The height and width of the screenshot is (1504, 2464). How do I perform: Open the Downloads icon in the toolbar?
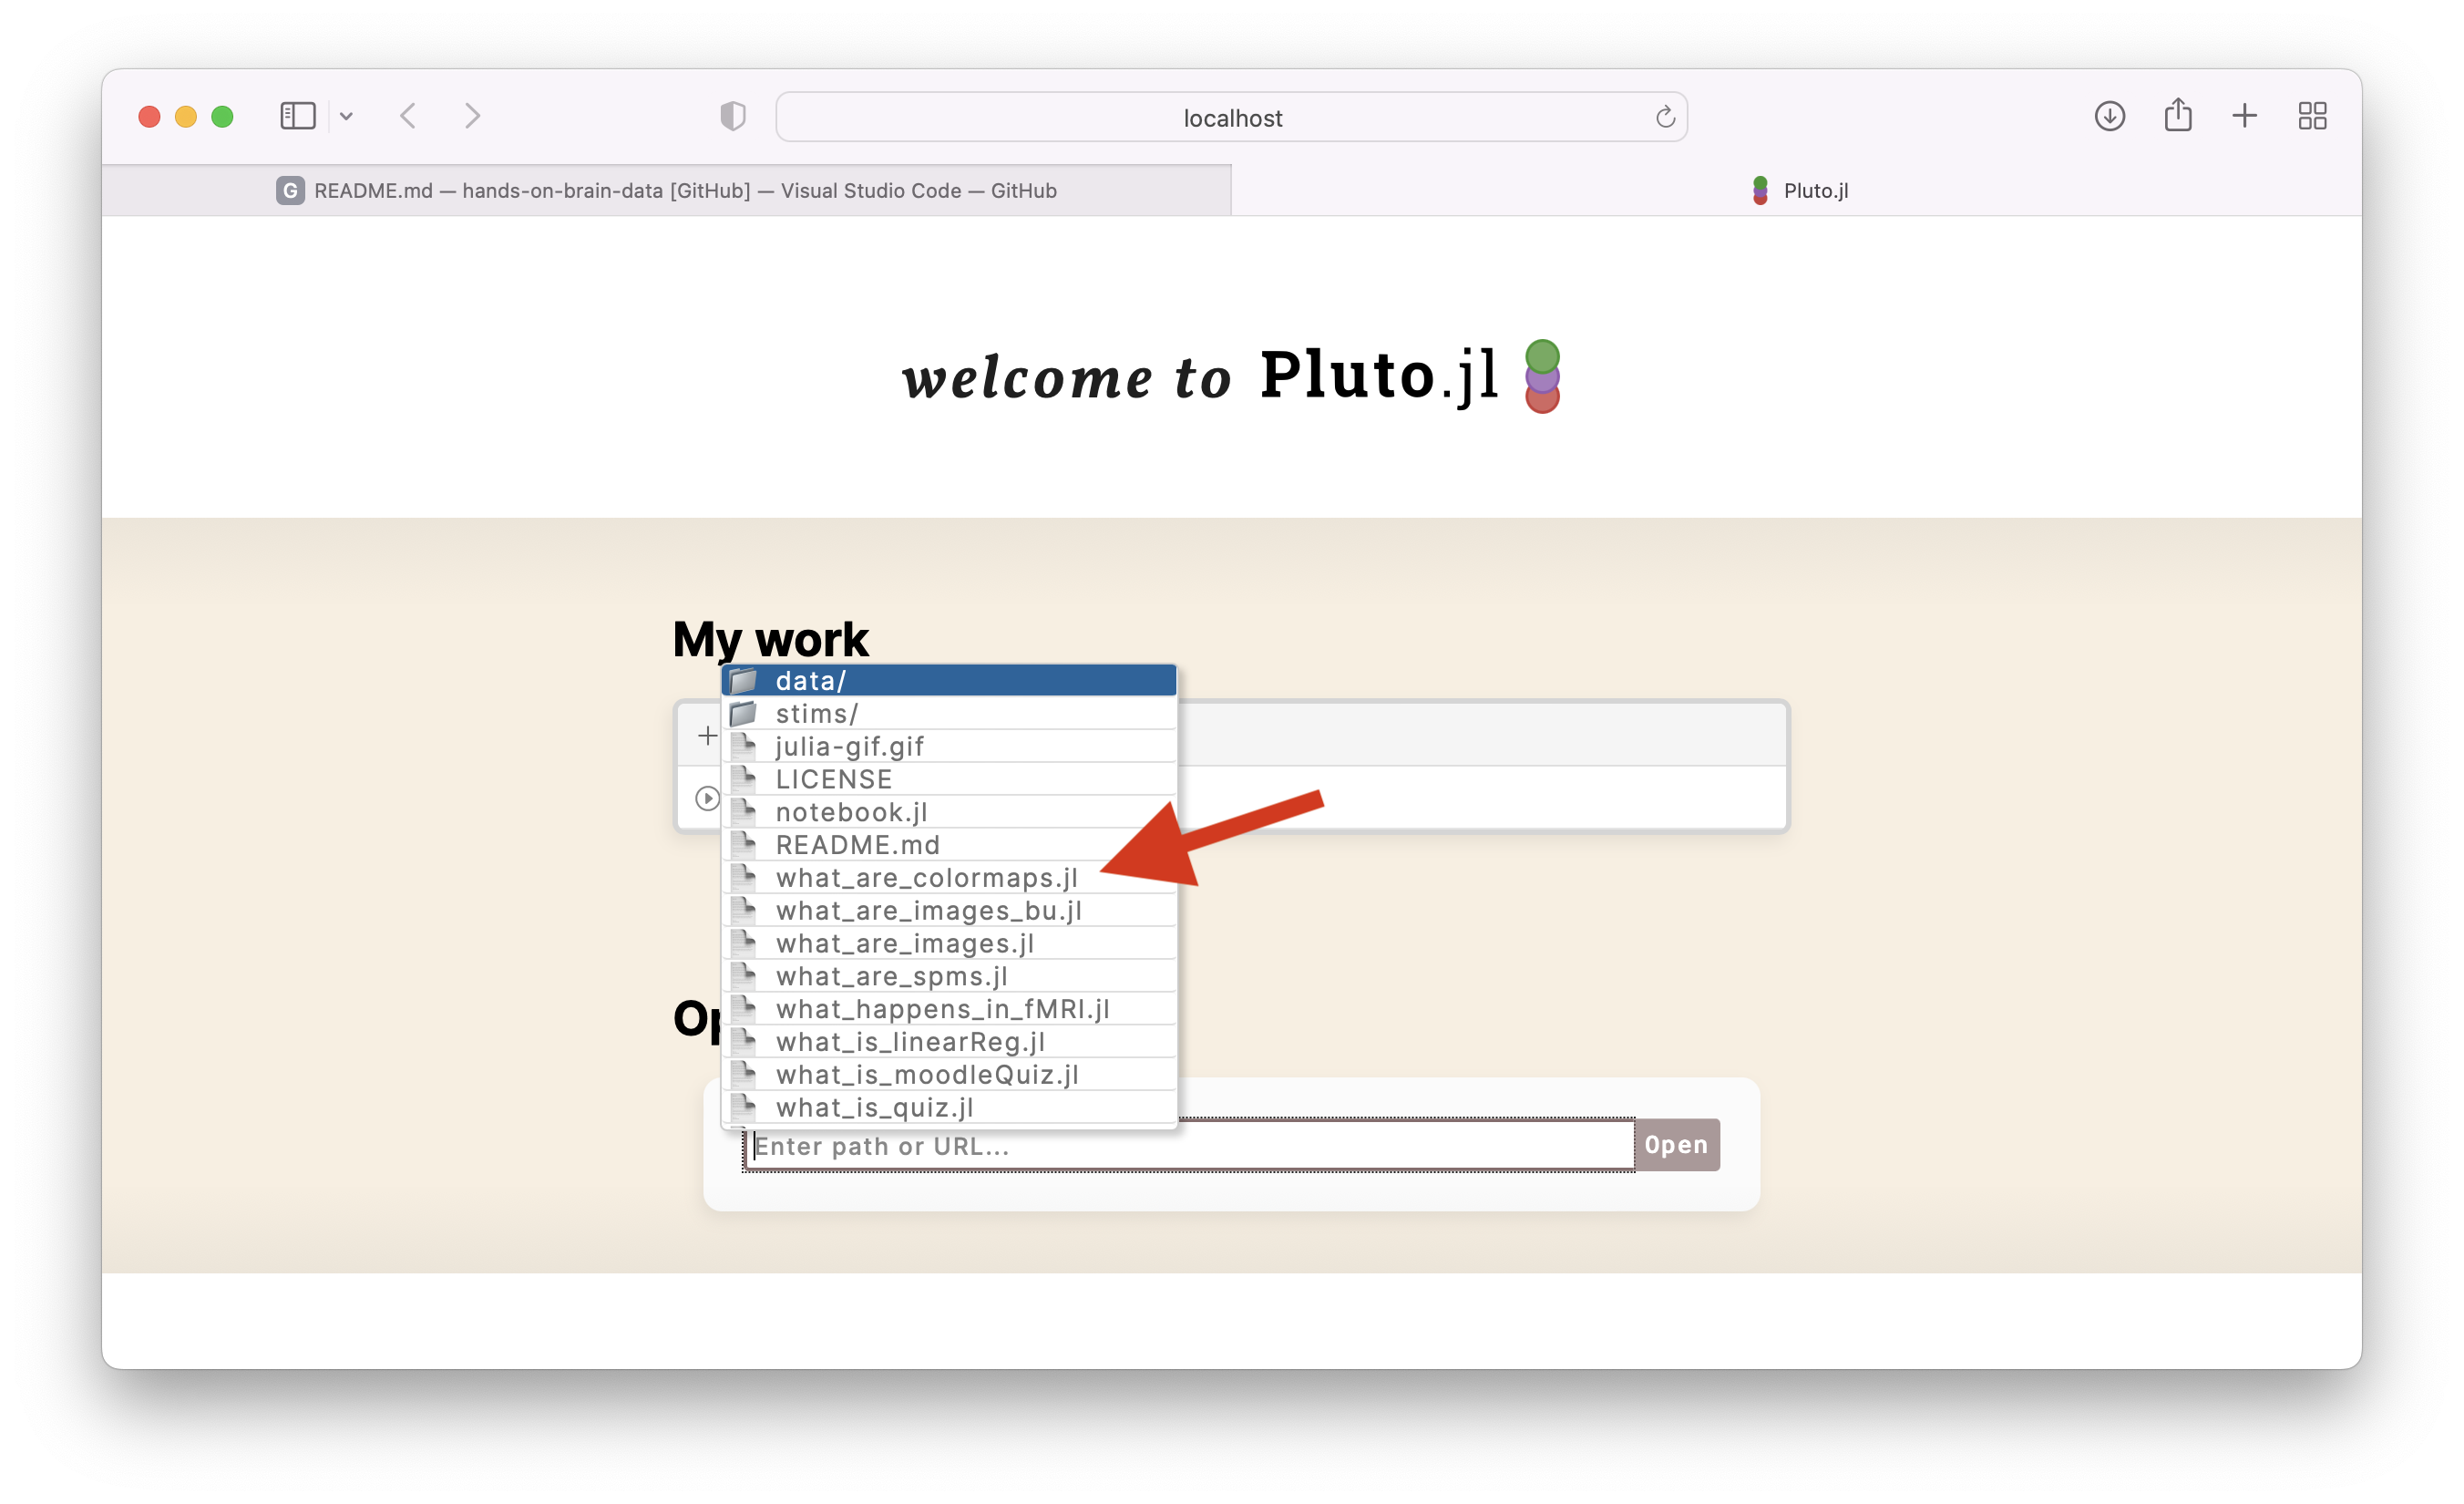tap(2109, 116)
